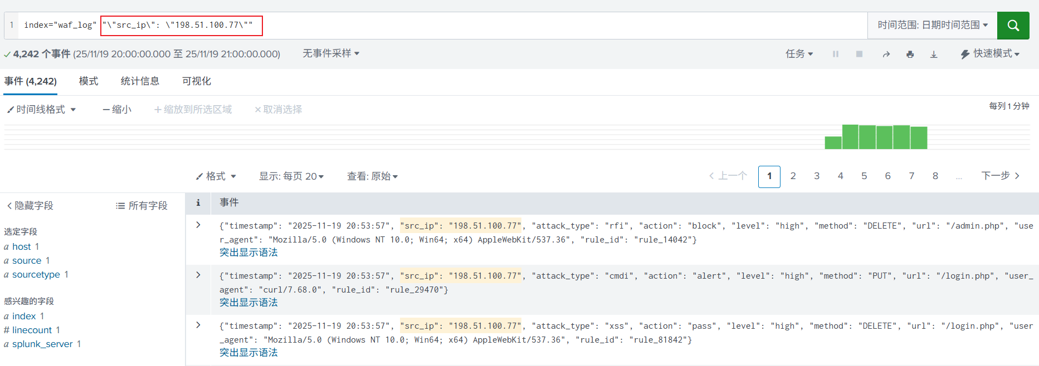
Task: Click the zoom out (缩小) timeline control
Action: coord(117,110)
